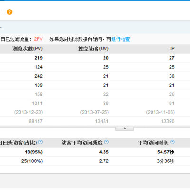Click IP value 26
Screen dimensions: 190x190
pos(172,95)
